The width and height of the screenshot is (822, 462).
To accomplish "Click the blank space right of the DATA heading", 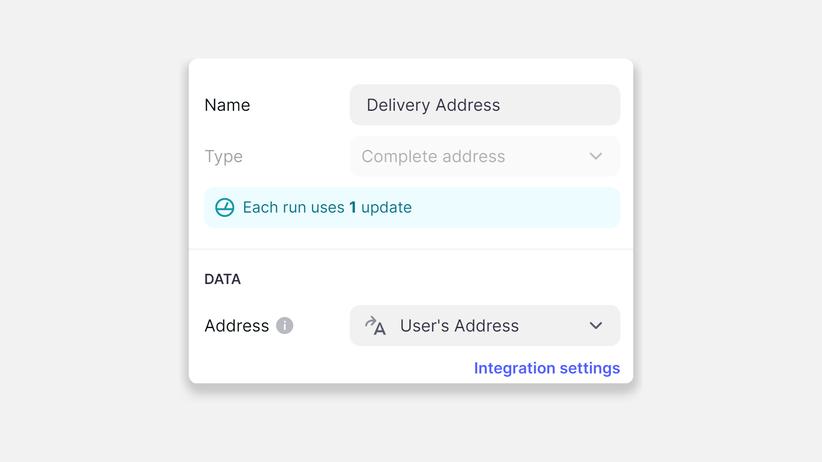I will tap(428, 279).
